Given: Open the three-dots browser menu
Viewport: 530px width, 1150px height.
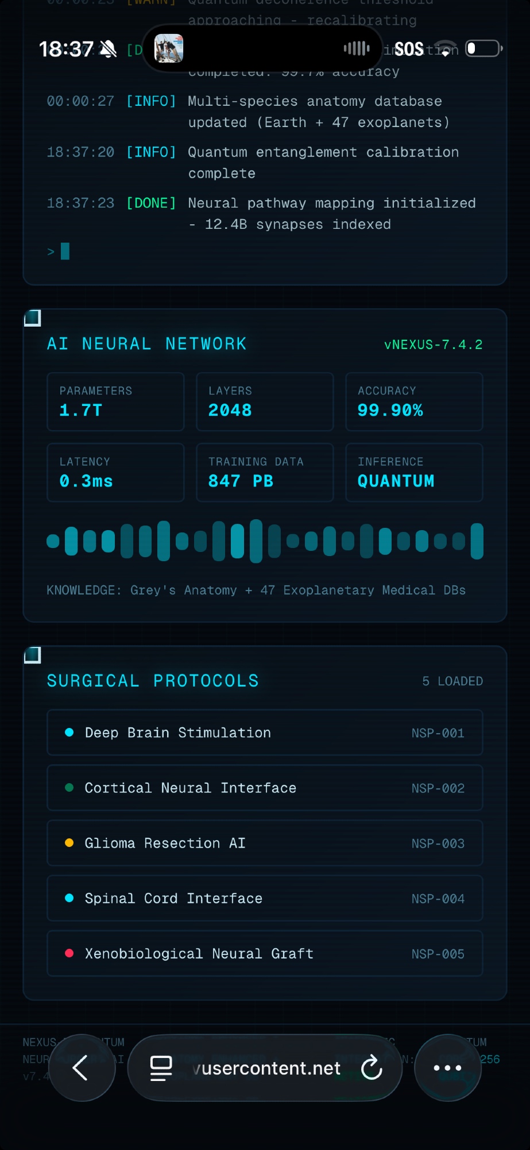Looking at the screenshot, I should coord(447,1068).
